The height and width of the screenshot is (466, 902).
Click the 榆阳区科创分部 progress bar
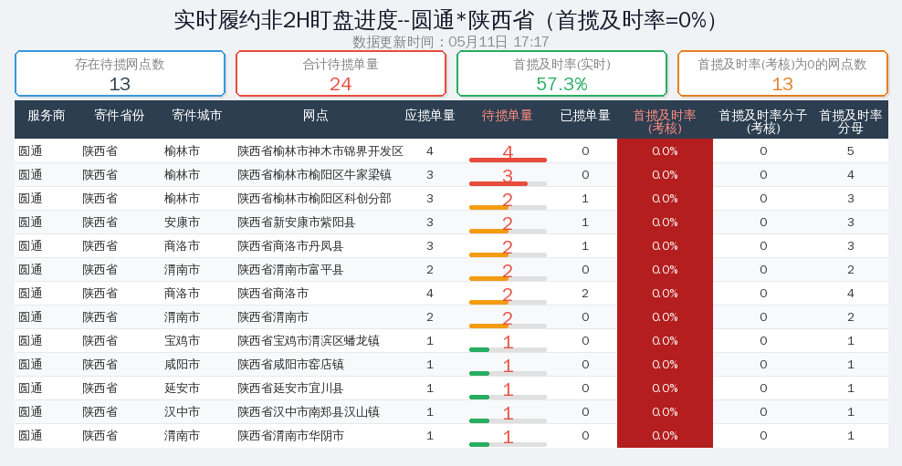[x=508, y=207]
